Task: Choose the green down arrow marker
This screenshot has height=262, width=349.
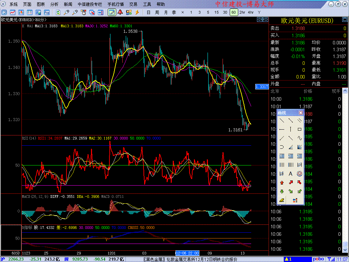Action: pyautogui.click(x=282, y=191)
